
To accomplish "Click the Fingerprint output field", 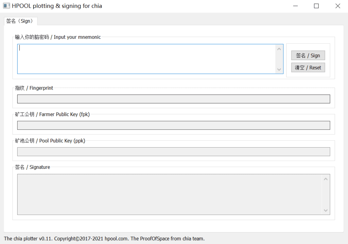I will click(x=173, y=99).
